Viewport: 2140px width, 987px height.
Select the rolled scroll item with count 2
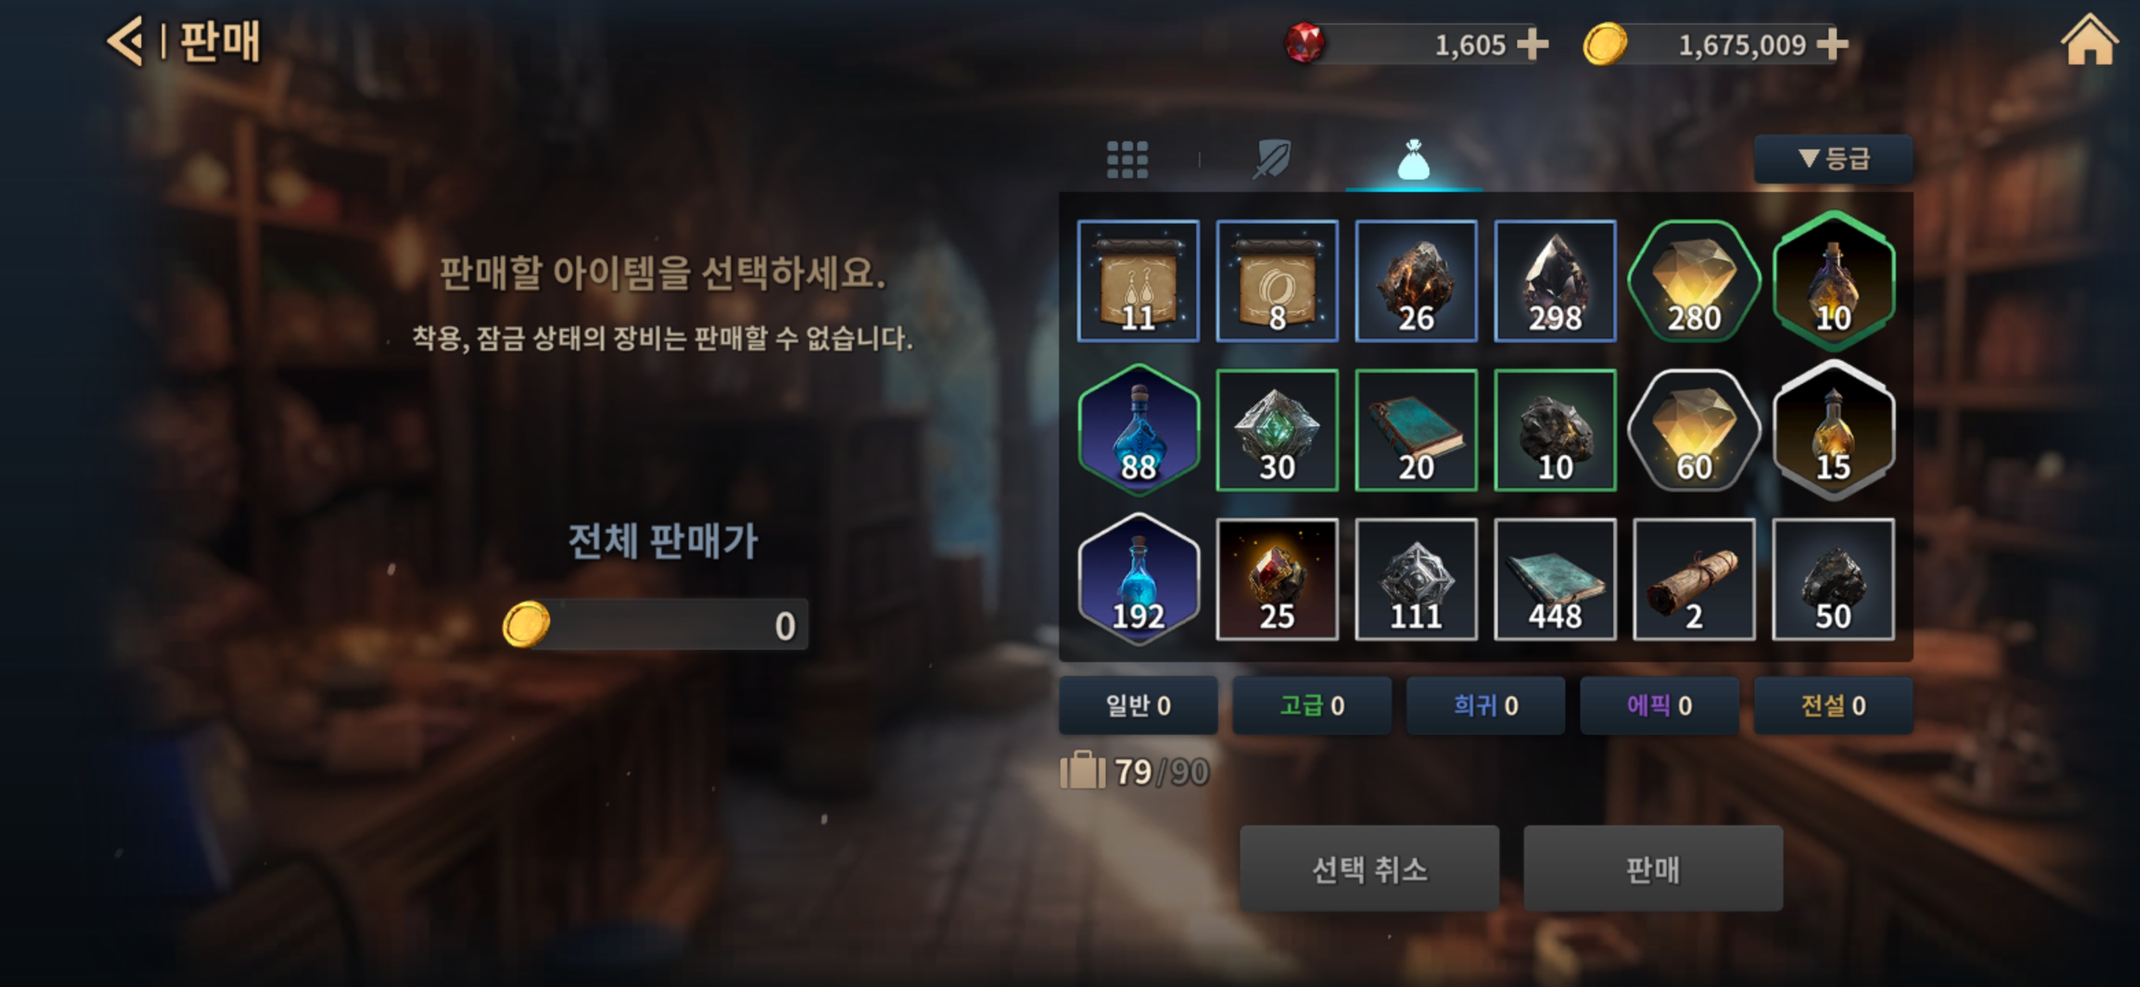(1694, 579)
